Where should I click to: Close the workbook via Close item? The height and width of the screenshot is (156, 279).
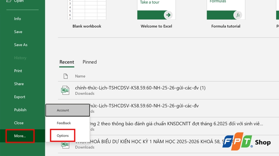pyautogui.click(x=19, y=123)
